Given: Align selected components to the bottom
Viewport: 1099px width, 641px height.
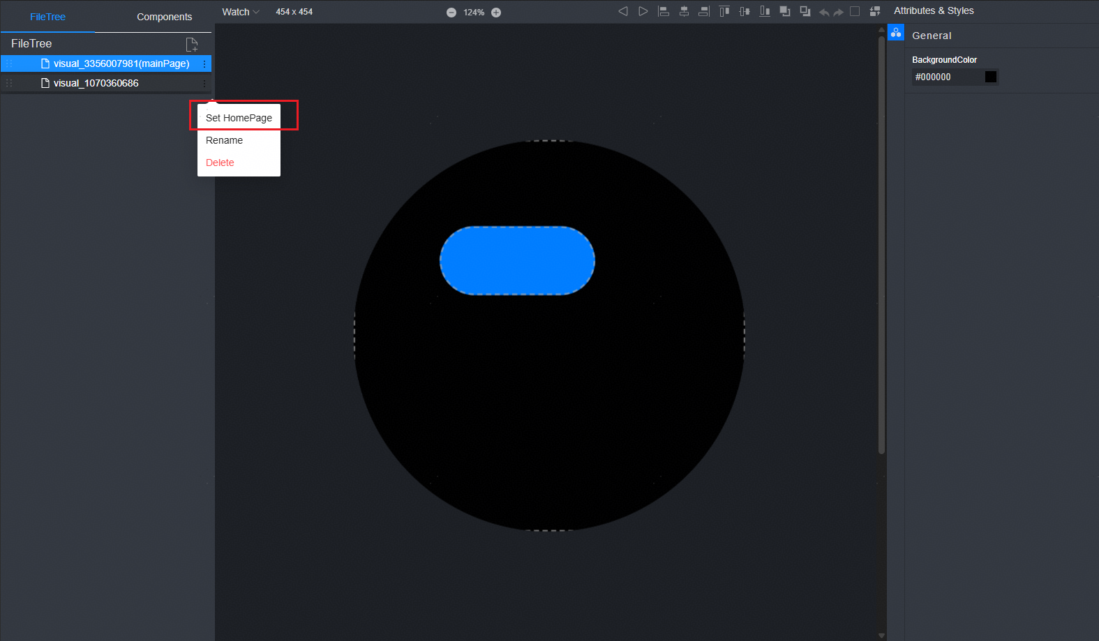Looking at the screenshot, I should pyautogui.click(x=765, y=11).
